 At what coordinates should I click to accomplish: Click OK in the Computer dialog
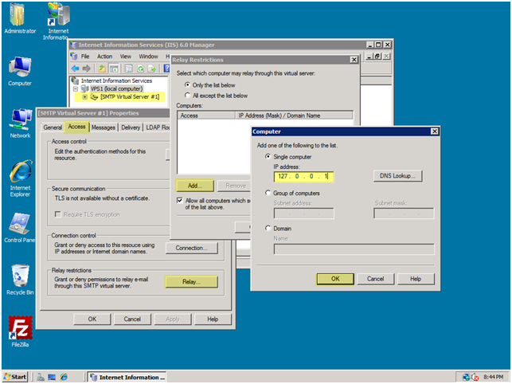coord(335,279)
